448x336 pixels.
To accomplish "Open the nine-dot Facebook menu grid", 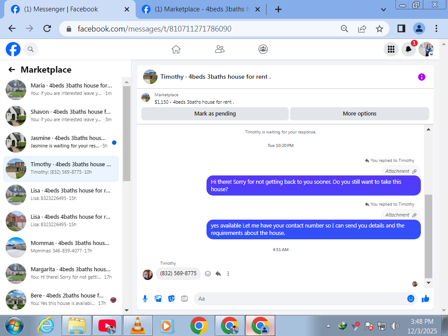I will pos(391,49).
